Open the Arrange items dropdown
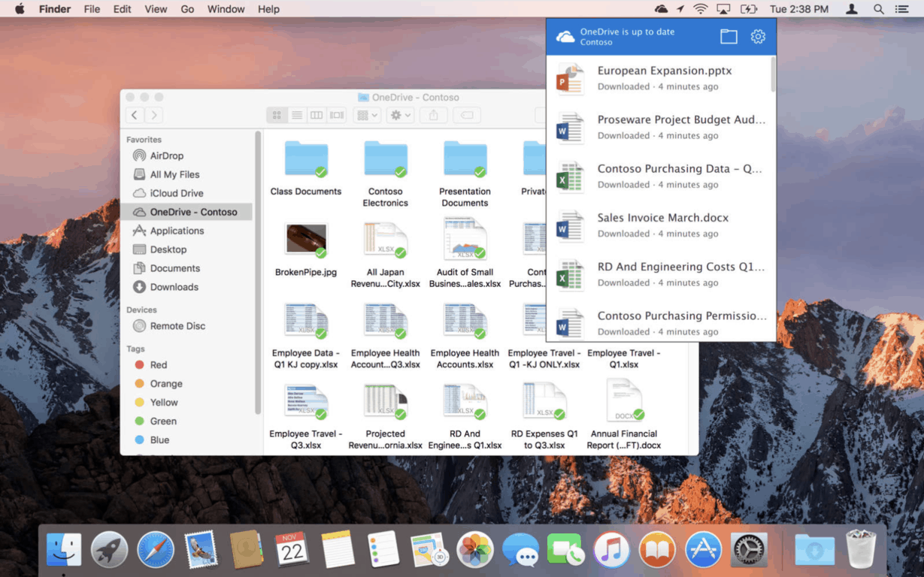Screen dimensions: 924x577 point(367,115)
